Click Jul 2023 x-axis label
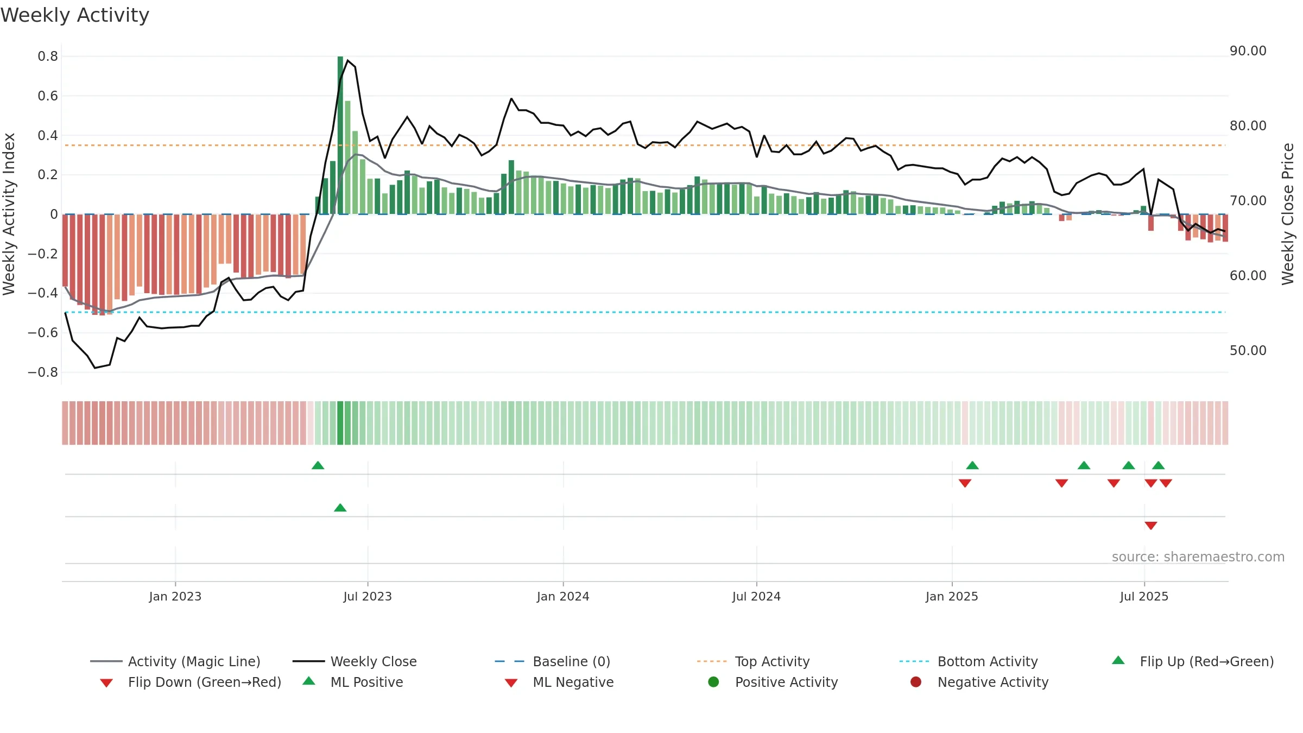The width and height of the screenshot is (1303, 733). [368, 596]
